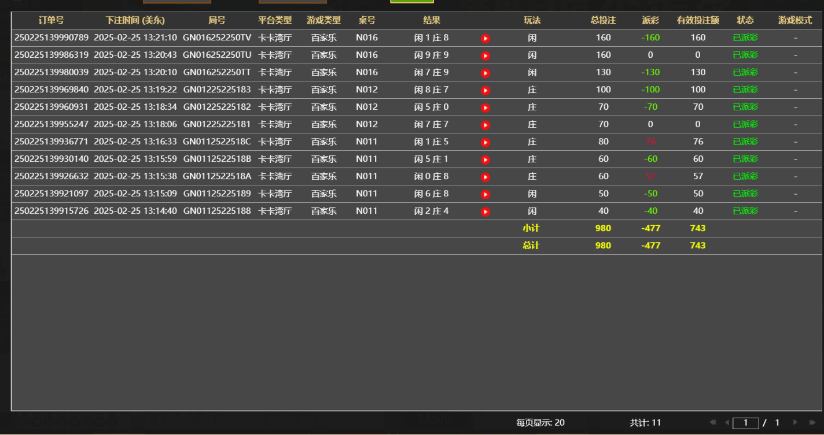
Task: Open replay for result 闲6庄8
Action: pyautogui.click(x=485, y=194)
